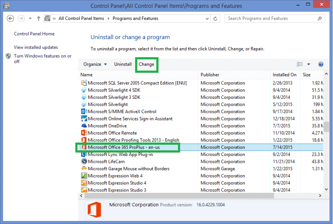333x224 pixels.
Task: Click All Control Panel Items breadcrumb segment
Action: pos(81,19)
